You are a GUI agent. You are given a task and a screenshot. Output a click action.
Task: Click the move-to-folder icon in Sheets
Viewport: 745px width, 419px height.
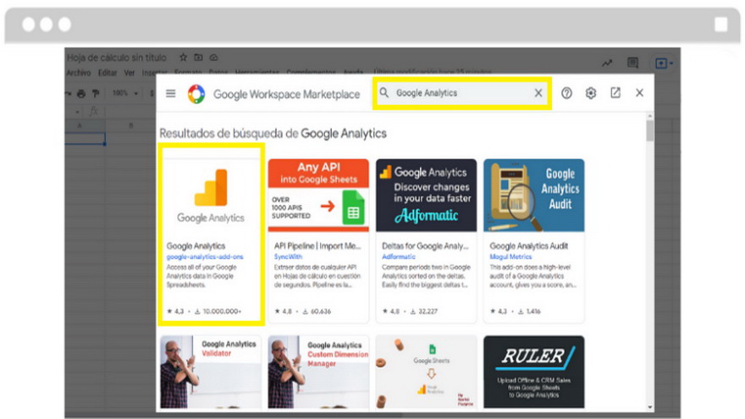click(x=198, y=58)
